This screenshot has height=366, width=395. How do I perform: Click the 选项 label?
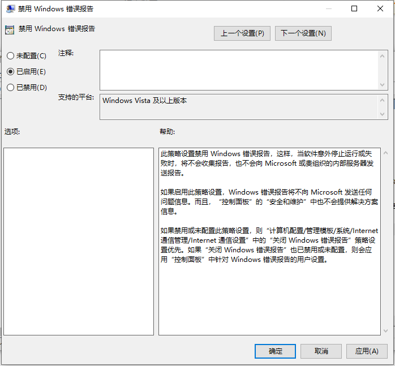(12, 131)
